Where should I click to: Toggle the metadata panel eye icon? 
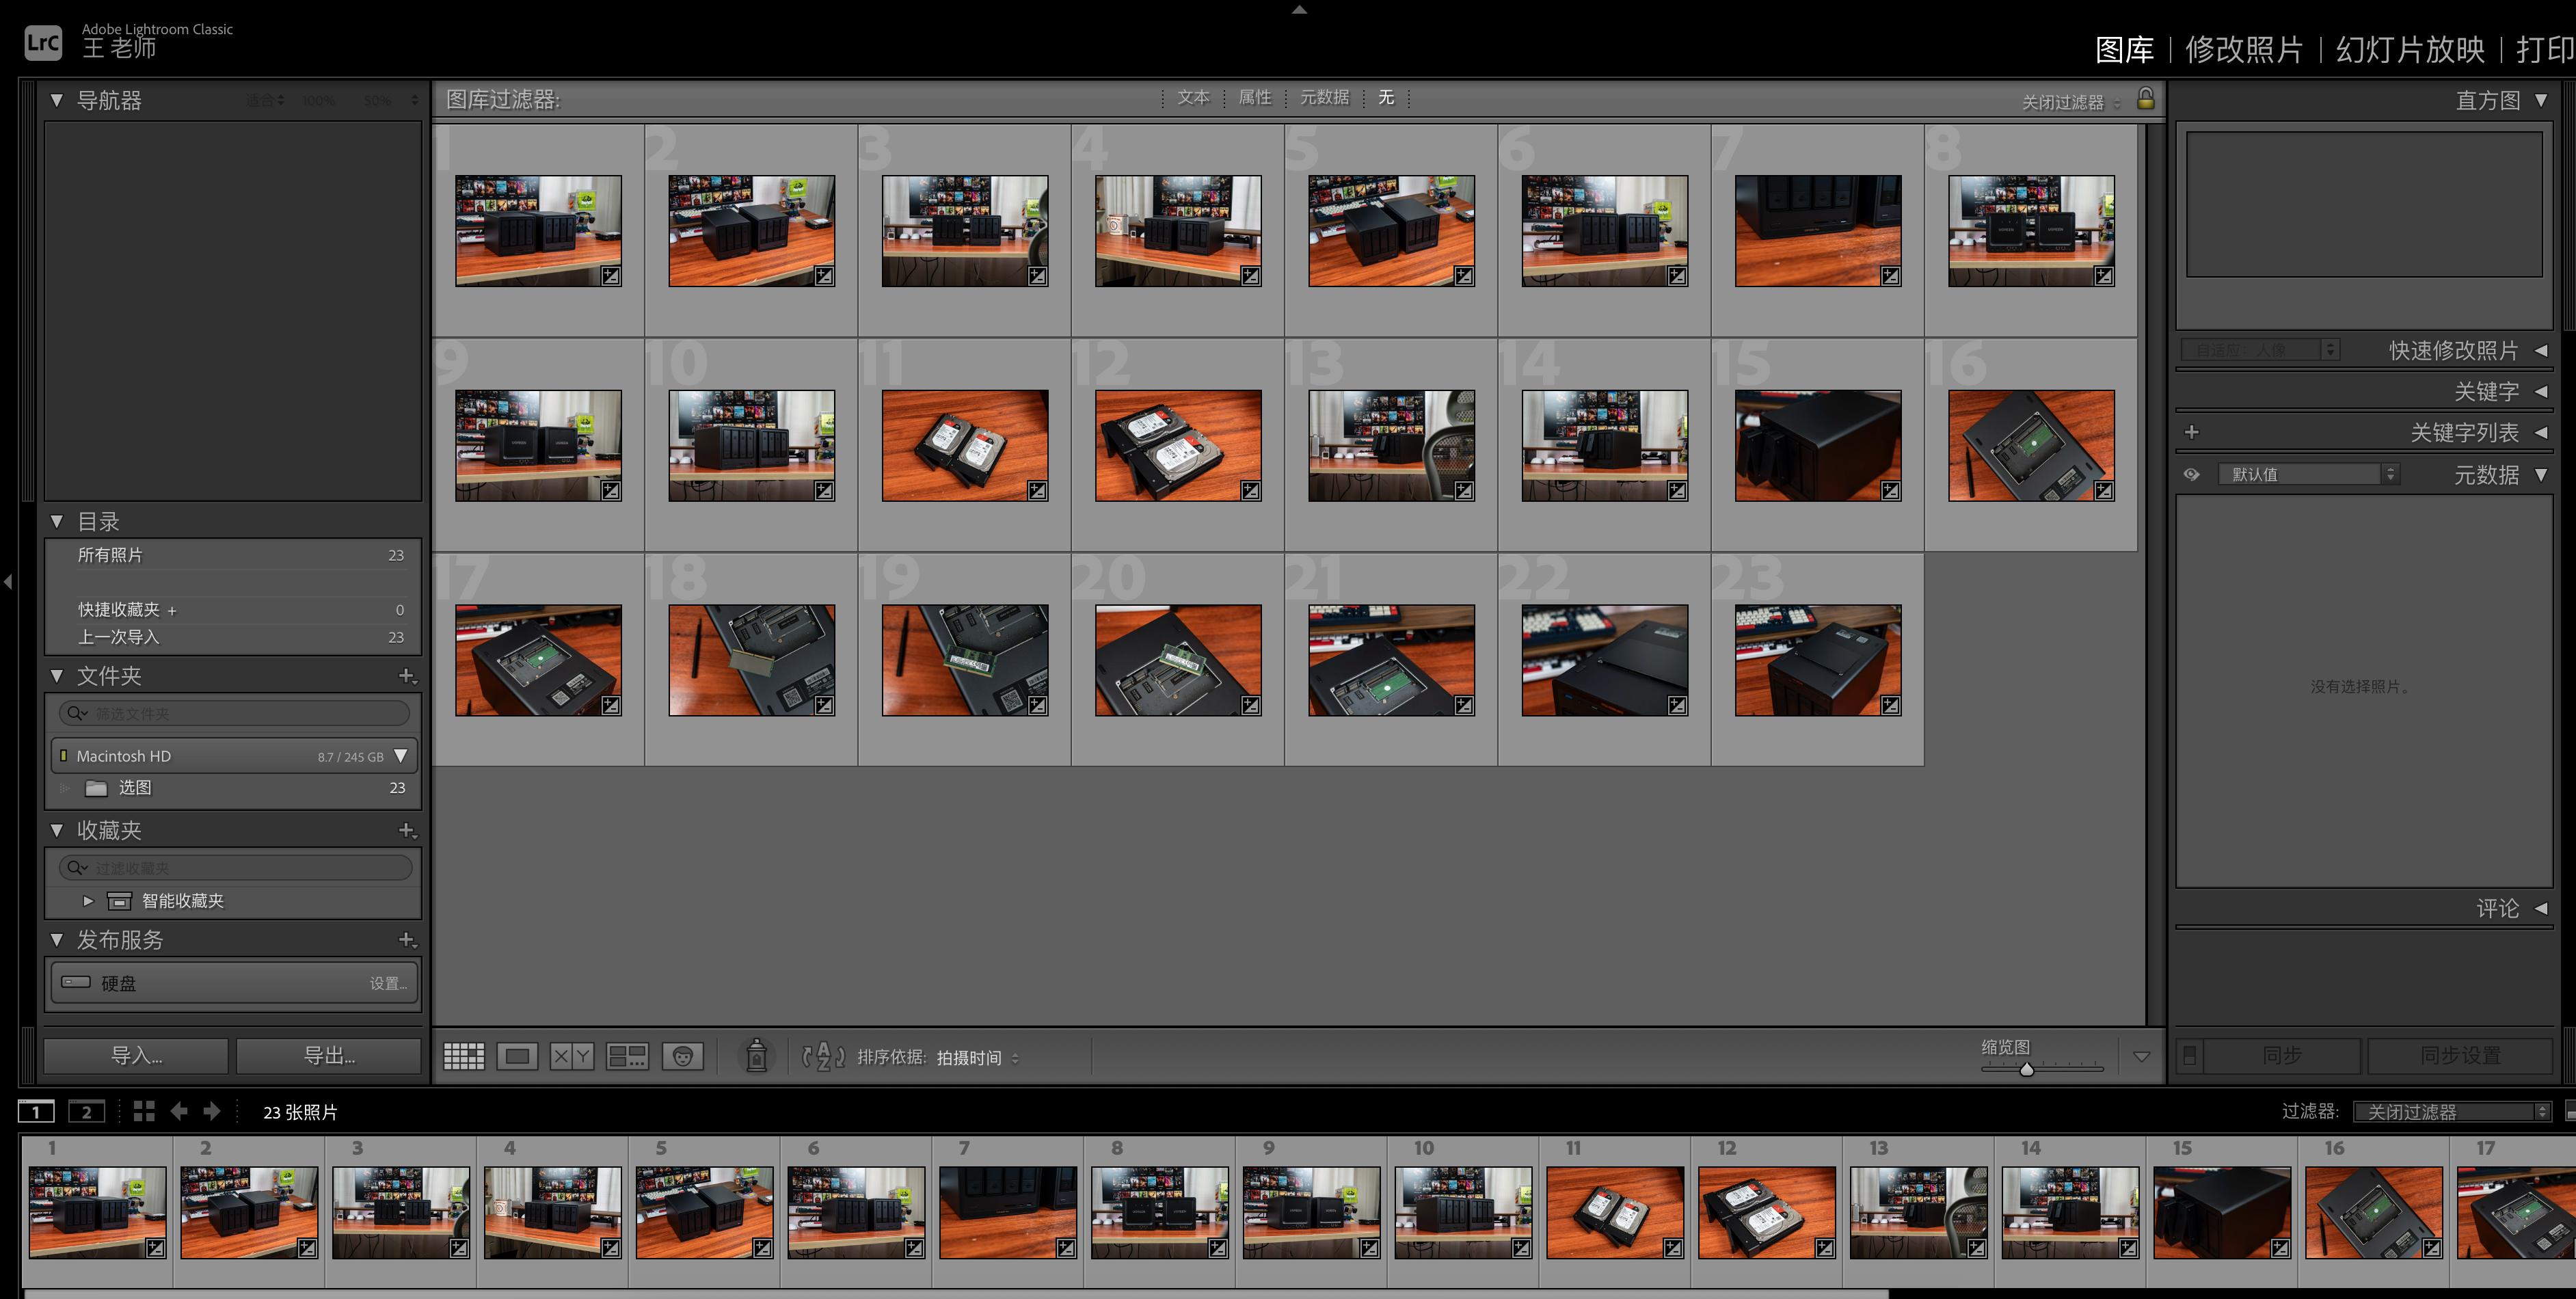click(2191, 474)
